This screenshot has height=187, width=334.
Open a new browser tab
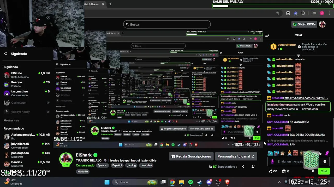[111, 4]
